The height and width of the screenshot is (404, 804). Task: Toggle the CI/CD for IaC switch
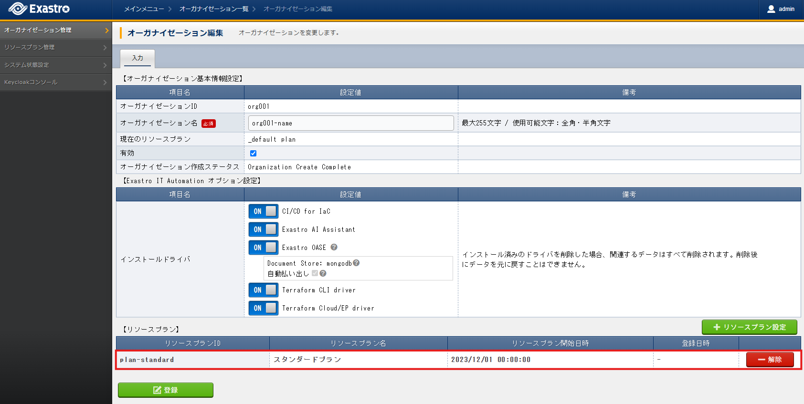click(x=264, y=211)
